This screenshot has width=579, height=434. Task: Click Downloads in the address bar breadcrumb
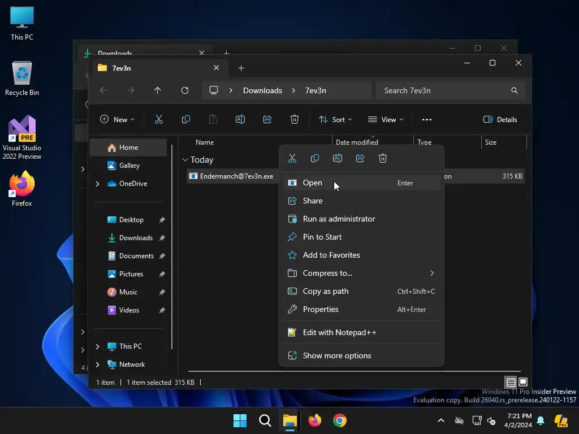point(262,90)
